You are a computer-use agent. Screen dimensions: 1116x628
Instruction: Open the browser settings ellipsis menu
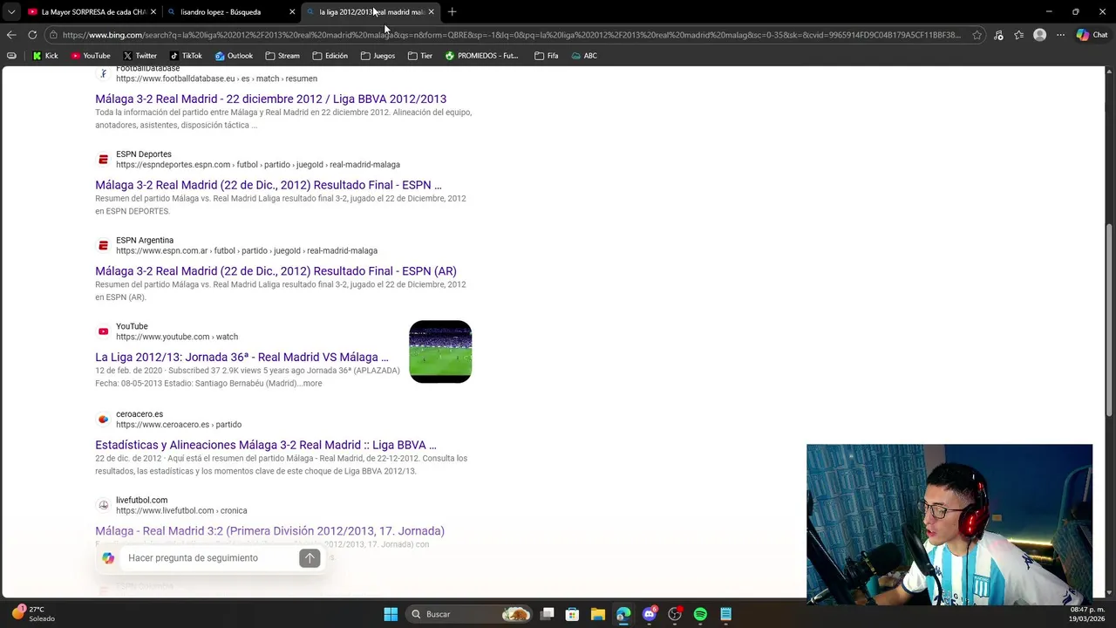click(1060, 35)
